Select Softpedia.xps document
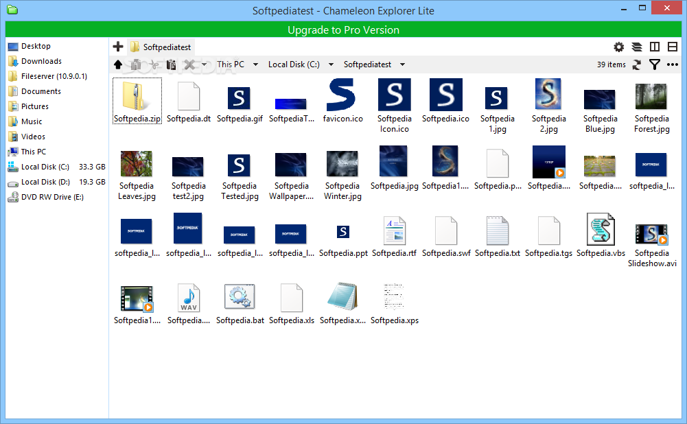The height and width of the screenshot is (424, 687). click(x=395, y=305)
